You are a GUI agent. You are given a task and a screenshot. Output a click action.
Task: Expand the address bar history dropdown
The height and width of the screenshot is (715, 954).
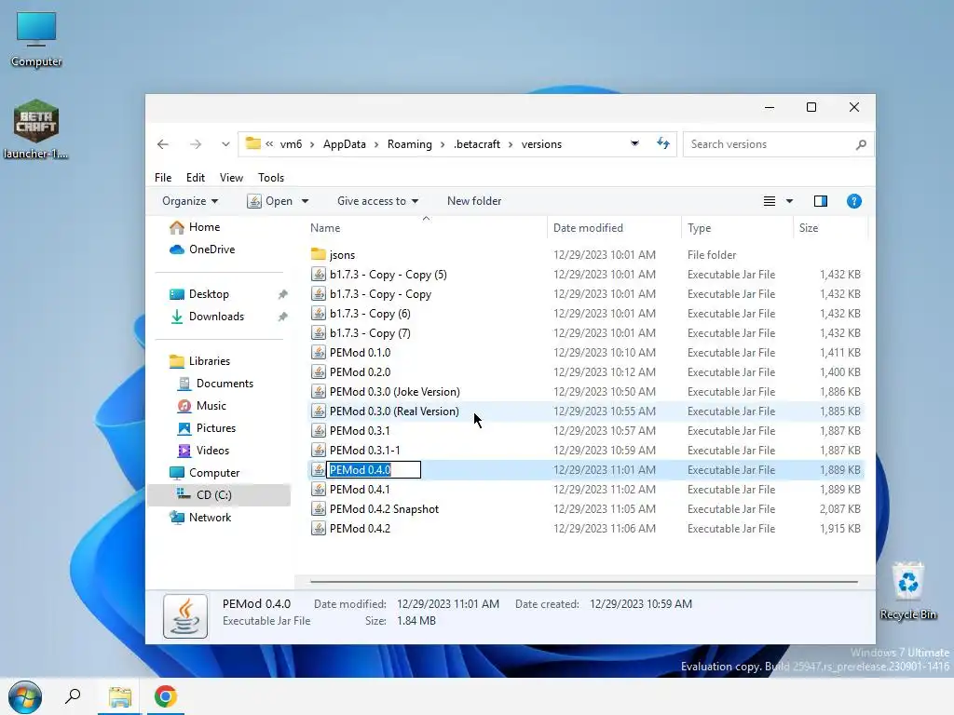pyautogui.click(x=634, y=144)
